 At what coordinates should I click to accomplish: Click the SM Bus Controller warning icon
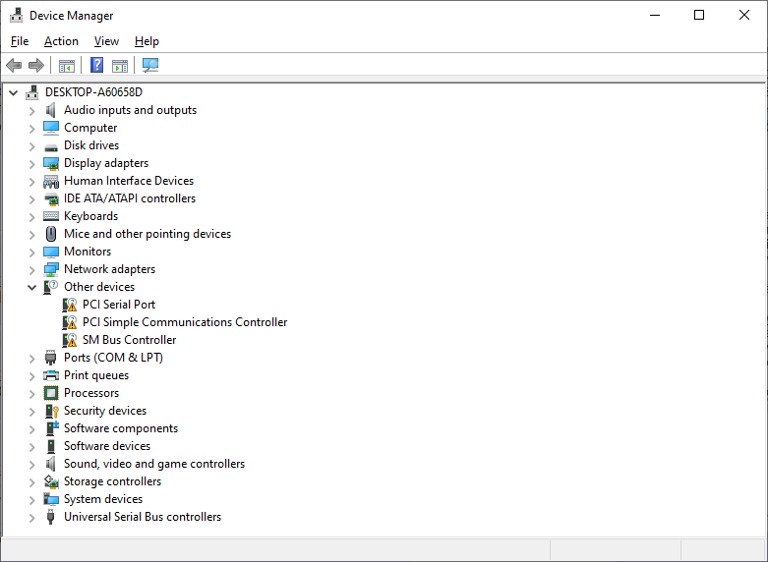pyautogui.click(x=70, y=340)
